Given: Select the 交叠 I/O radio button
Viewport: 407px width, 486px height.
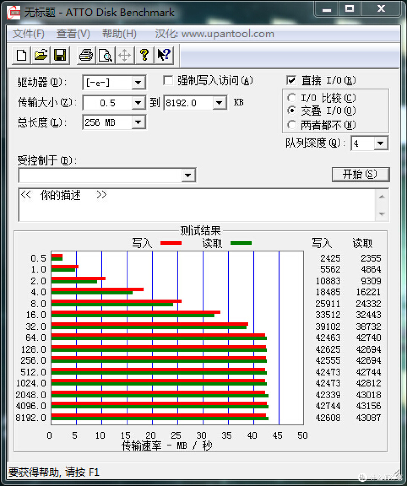Looking at the screenshot, I should point(292,111).
